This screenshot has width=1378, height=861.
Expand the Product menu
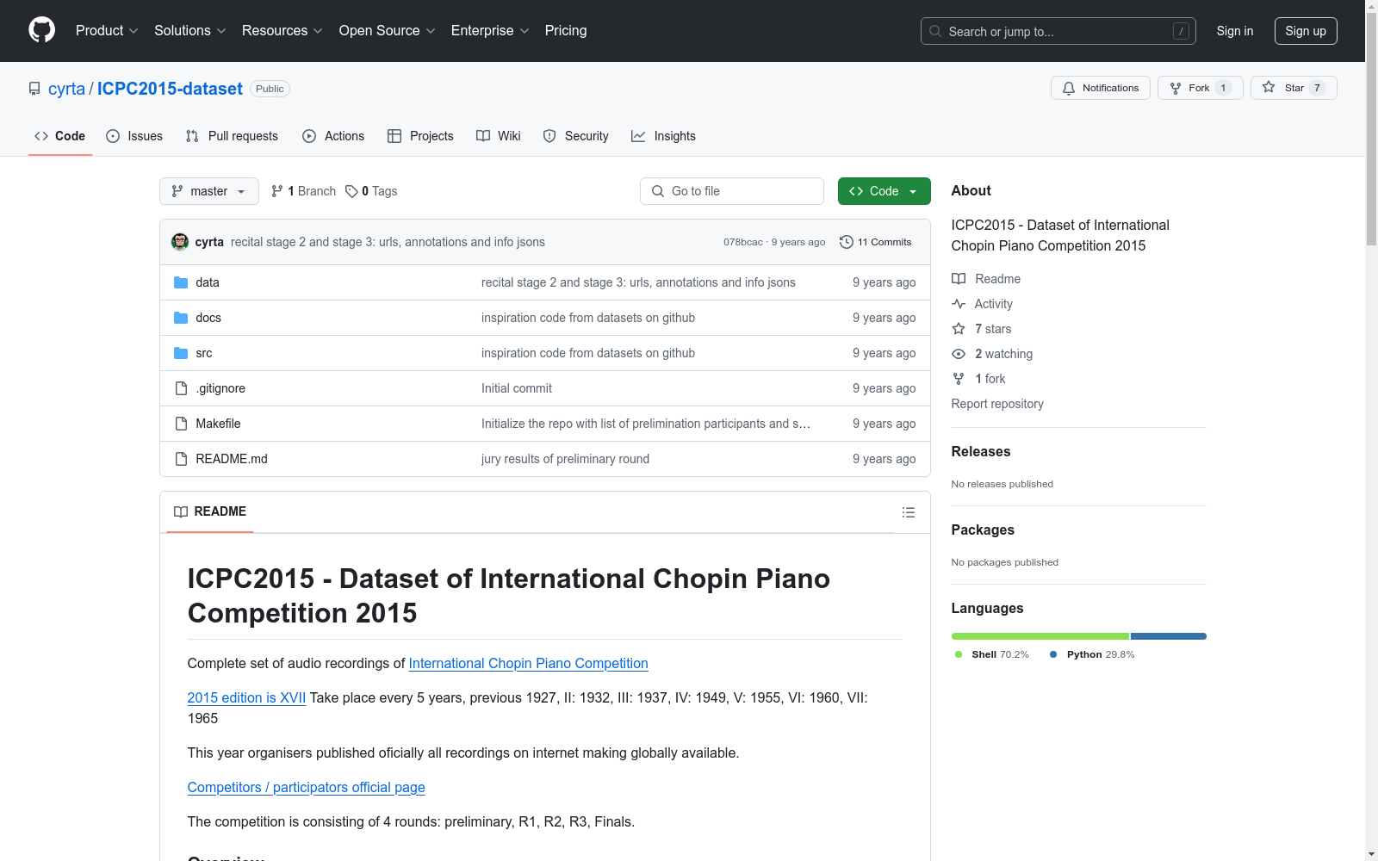(107, 31)
